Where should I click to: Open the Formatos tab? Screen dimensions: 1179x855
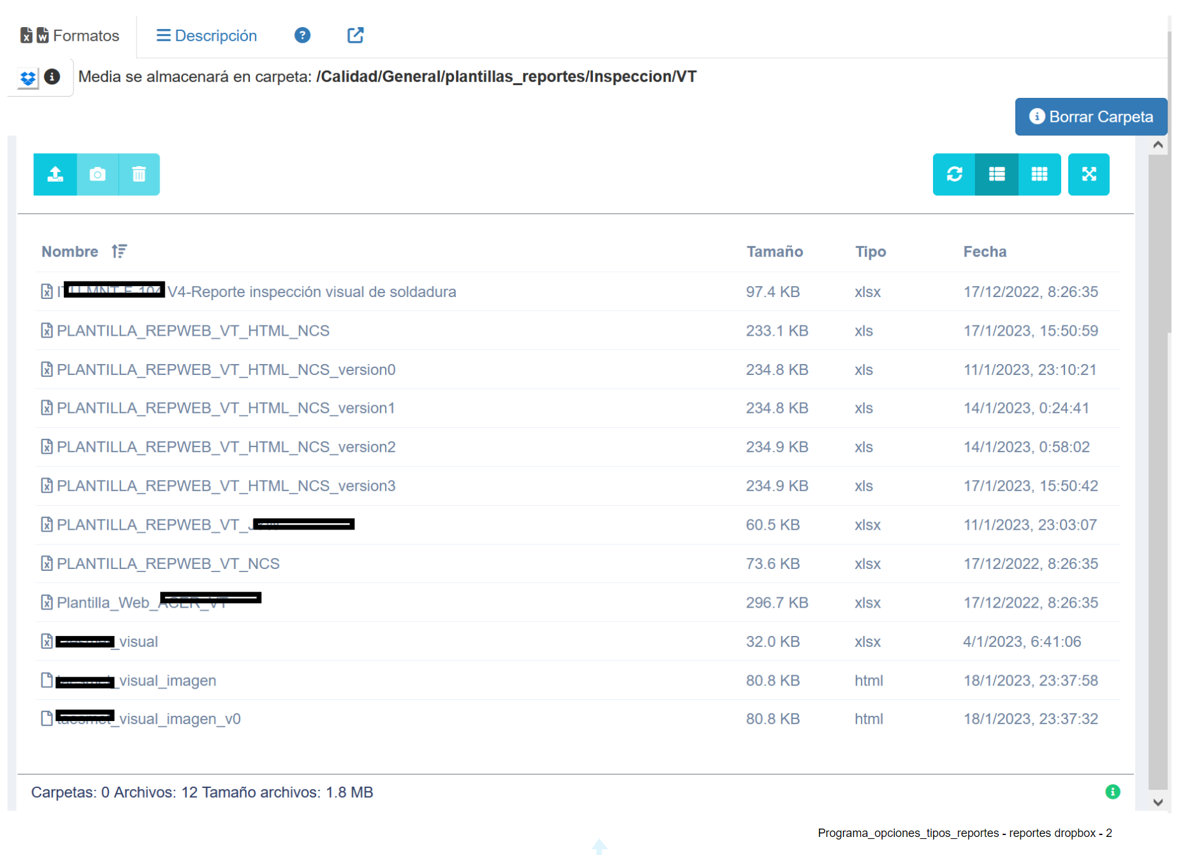click(x=70, y=35)
